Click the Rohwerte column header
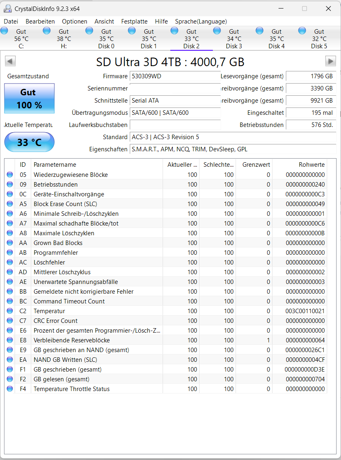The image size is (341, 460). click(x=300, y=165)
